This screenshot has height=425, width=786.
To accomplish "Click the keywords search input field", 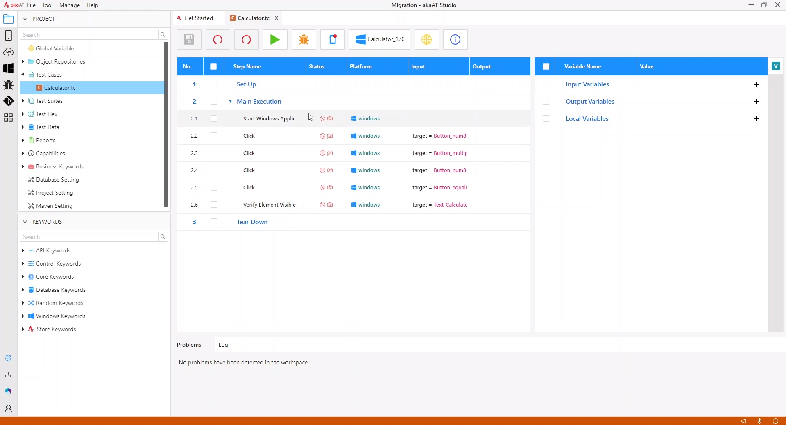I will (89, 237).
